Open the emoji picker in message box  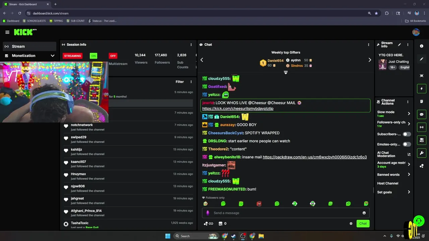(364, 213)
